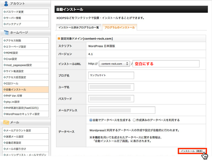Image resolution: width=212 pixels, height=160 pixels.
Task: Click the version value 4.1
Action: [91, 54]
